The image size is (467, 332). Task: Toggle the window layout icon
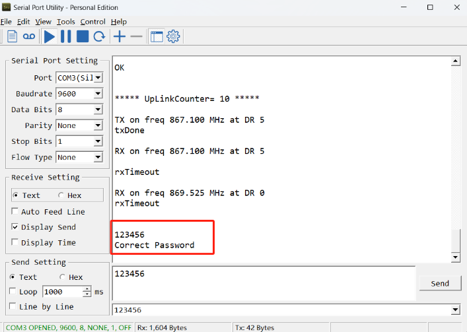click(157, 36)
